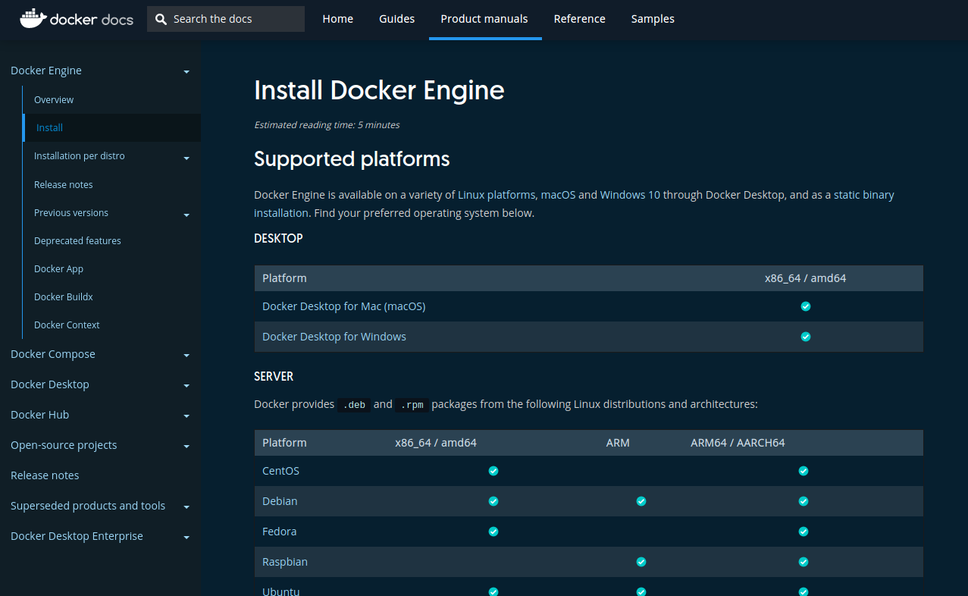Screen dimensions: 968x596
Task: Click the Docker Desktop for Mac checkmark icon
Action: (x=806, y=306)
